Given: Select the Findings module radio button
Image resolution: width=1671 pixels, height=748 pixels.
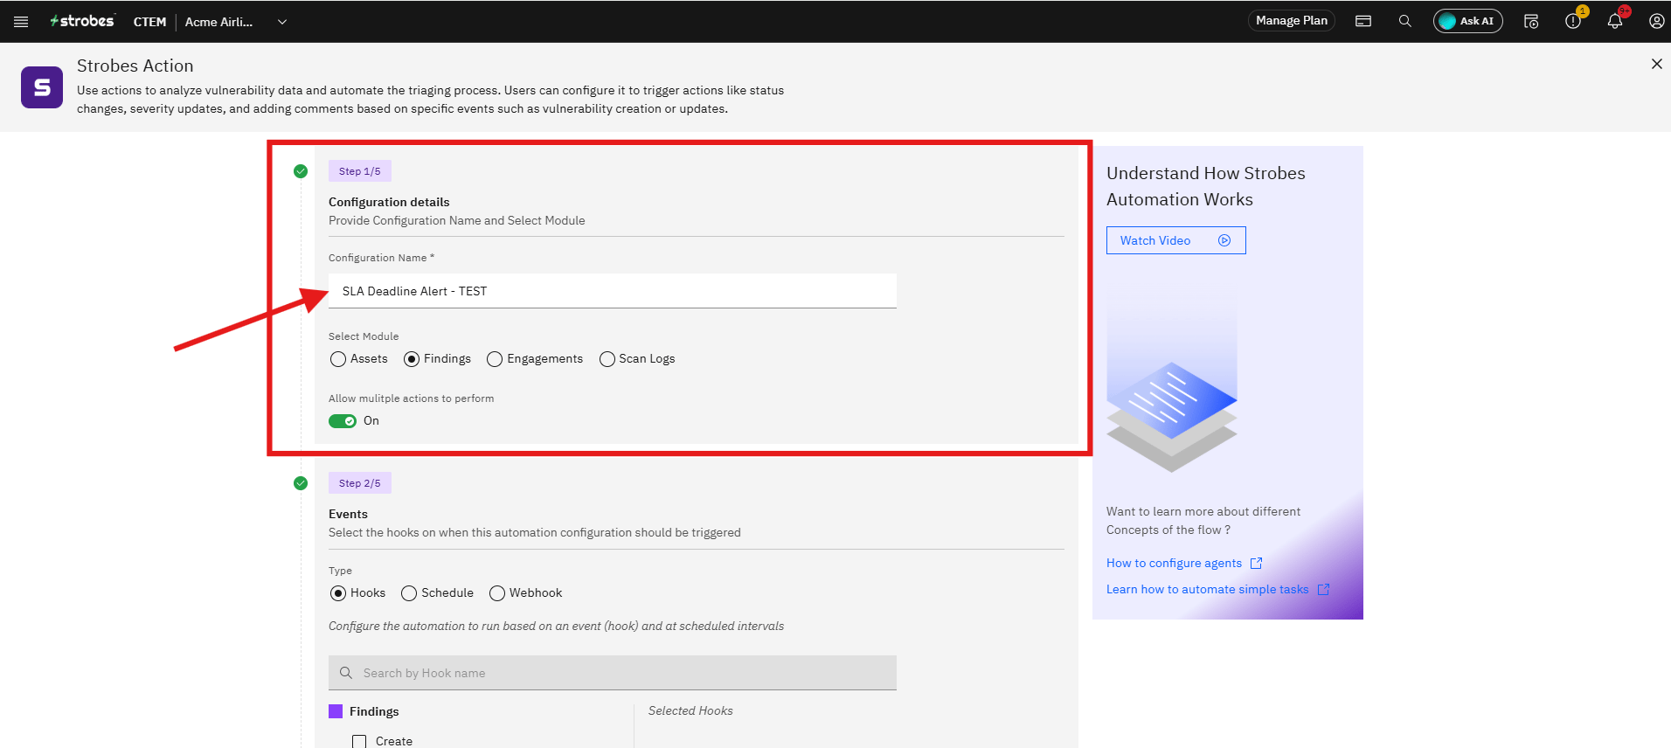Looking at the screenshot, I should point(412,359).
